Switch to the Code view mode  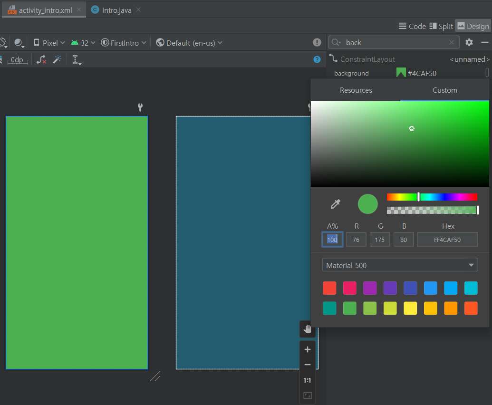point(412,26)
